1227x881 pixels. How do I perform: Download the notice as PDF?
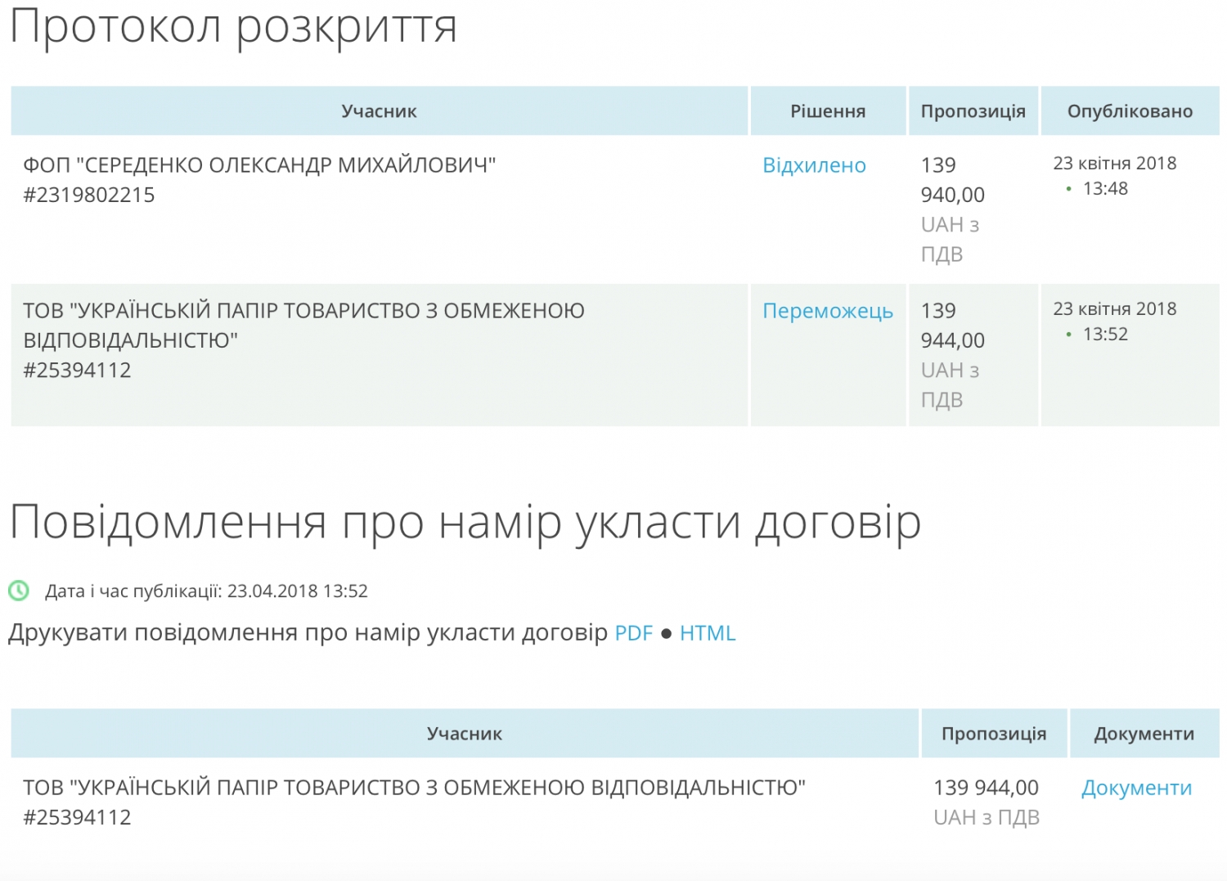pyautogui.click(x=633, y=633)
